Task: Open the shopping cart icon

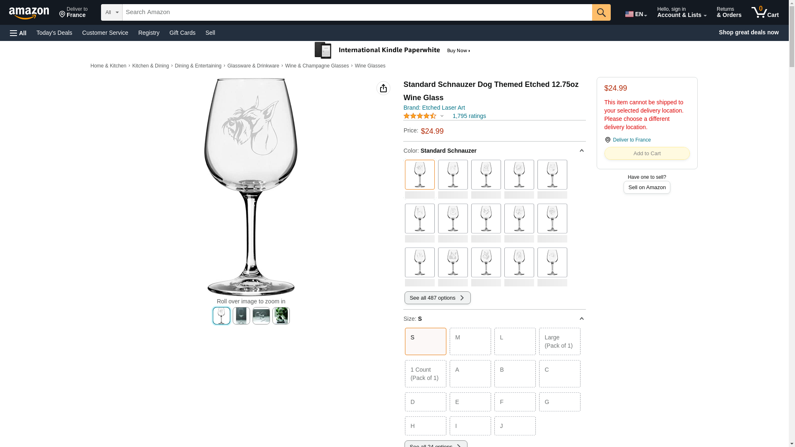Action: click(765, 12)
